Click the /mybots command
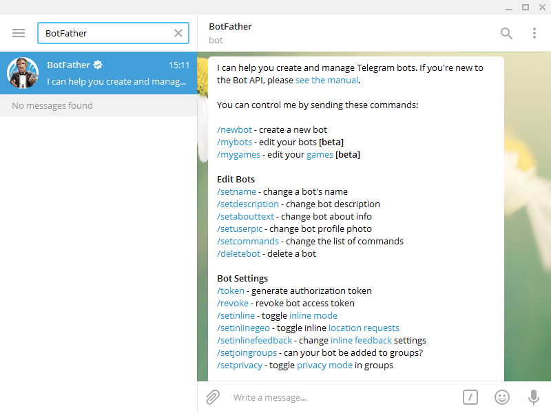Viewport: 551px width, 413px height. (234, 142)
